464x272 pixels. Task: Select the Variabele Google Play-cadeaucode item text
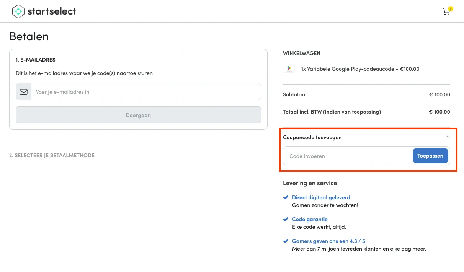tap(360, 69)
